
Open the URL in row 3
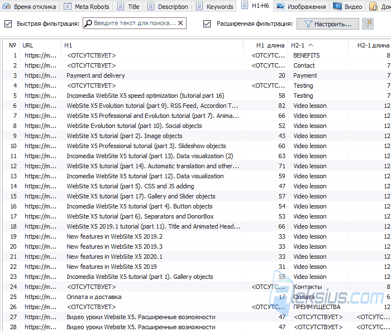point(40,75)
